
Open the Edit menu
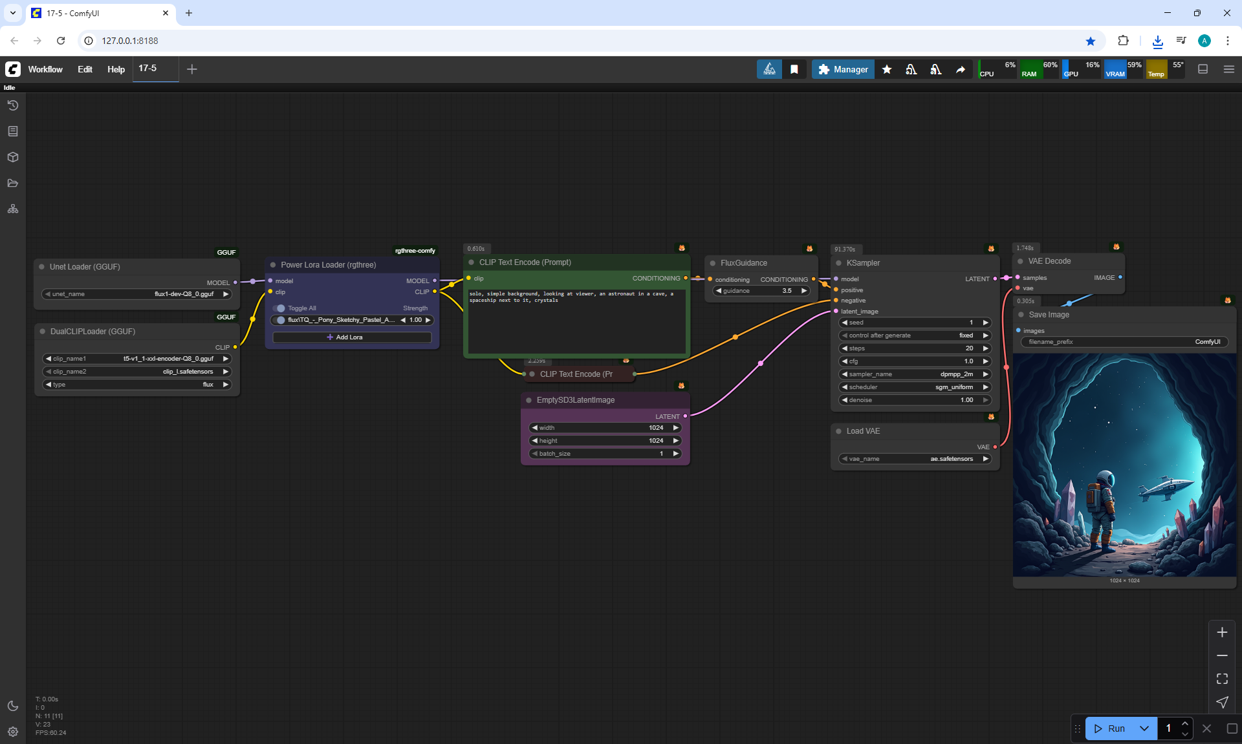point(85,69)
